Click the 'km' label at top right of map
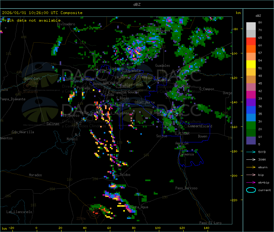The height and width of the screenshot is (232, 274). [238, 13]
